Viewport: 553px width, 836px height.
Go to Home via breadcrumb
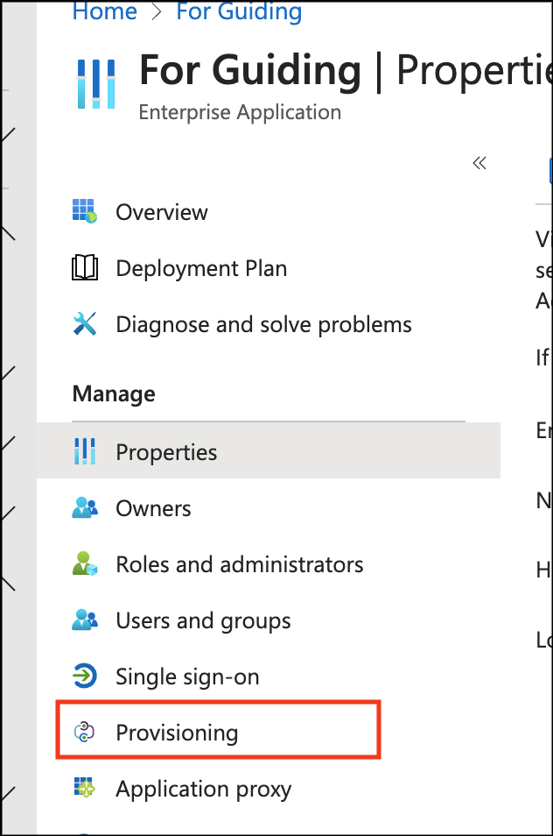coord(104,12)
